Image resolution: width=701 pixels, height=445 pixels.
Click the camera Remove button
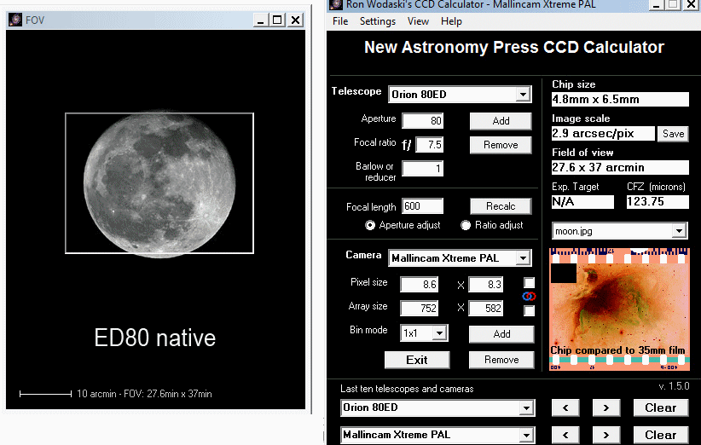[501, 360]
